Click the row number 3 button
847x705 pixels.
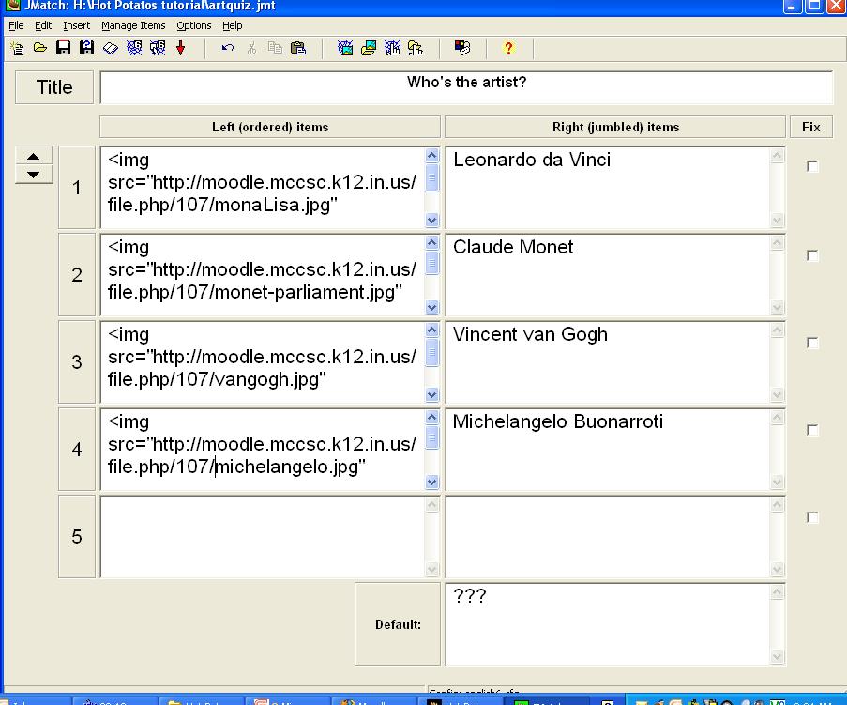[x=77, y=361]
